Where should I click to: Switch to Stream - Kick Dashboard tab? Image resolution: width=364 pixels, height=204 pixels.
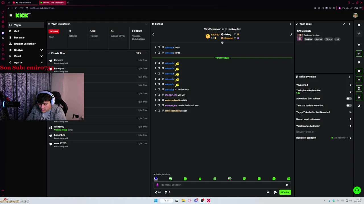53,3
